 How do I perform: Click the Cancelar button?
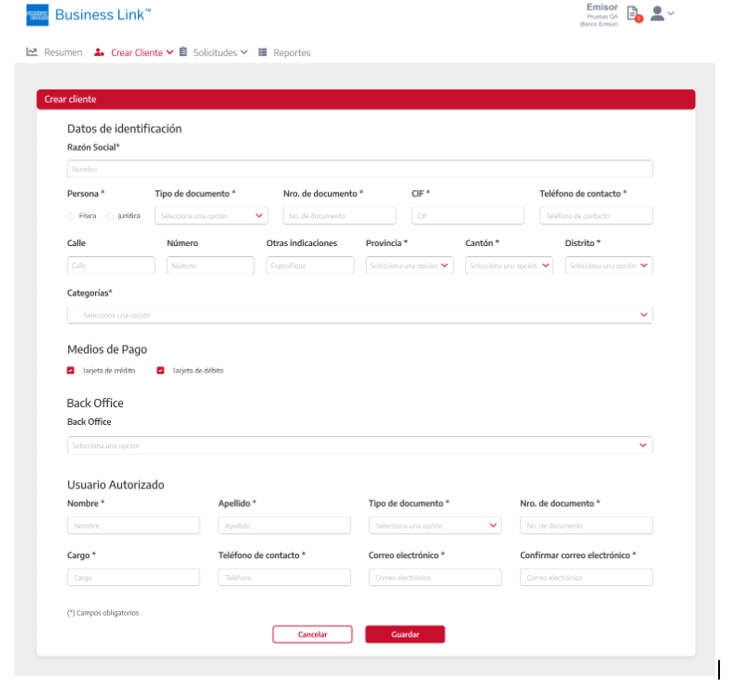point(312,635)
